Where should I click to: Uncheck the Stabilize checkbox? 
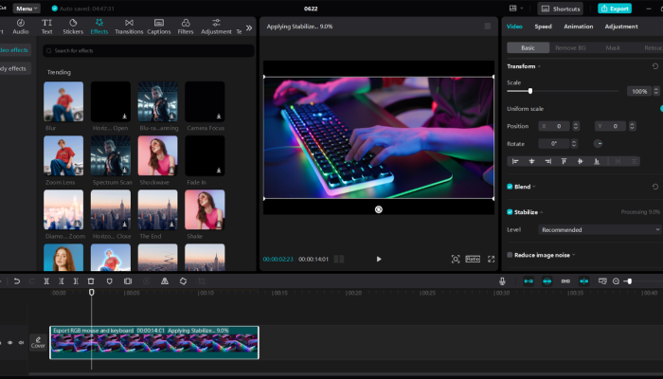pos(510,212)
